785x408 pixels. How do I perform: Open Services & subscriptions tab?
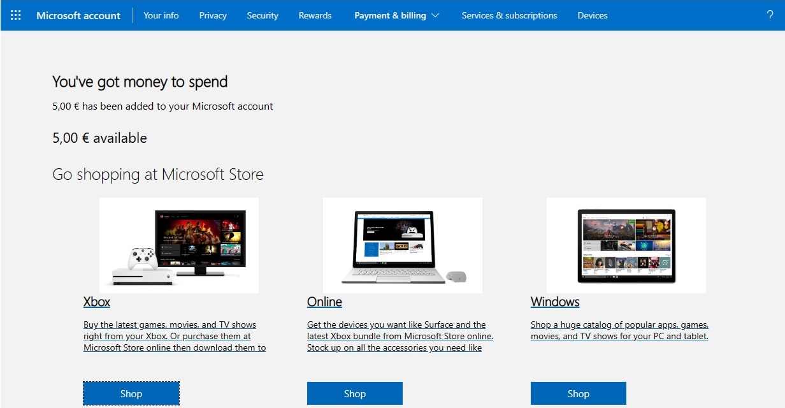click(509, 15)
